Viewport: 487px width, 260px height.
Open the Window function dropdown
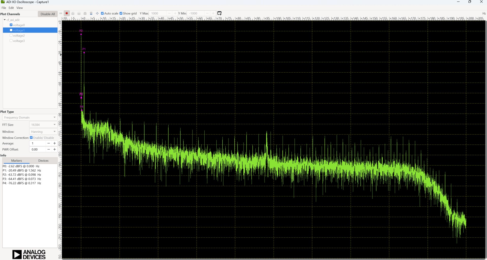tap(43, 132)
